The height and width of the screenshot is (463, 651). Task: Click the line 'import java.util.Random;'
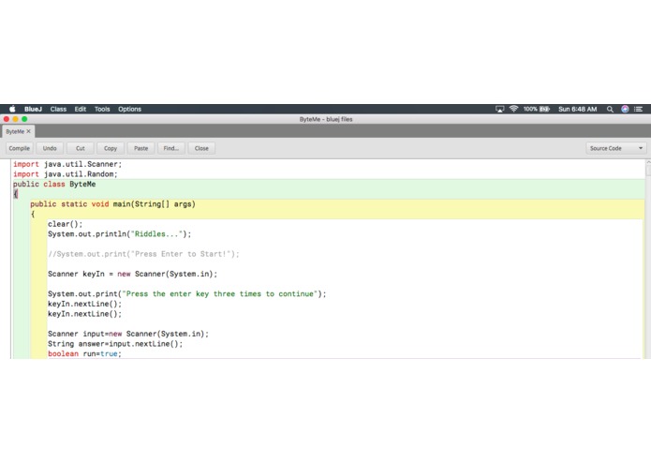66,174
